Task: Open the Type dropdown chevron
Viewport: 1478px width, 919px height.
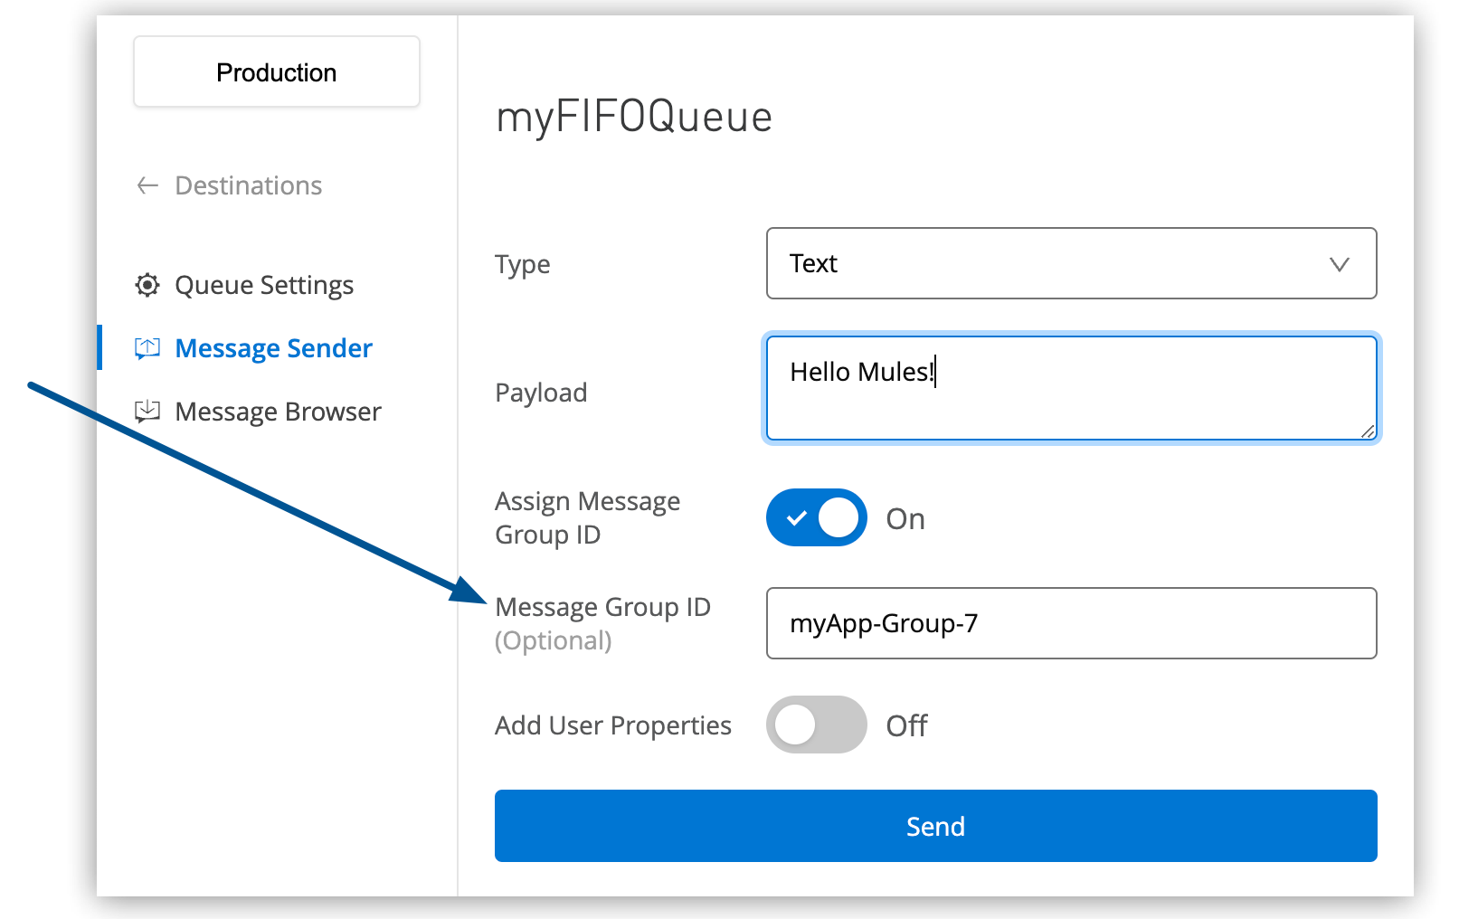Action: (1340, 263)
